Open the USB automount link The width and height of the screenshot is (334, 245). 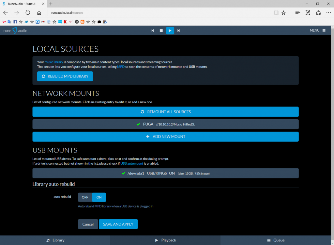[132, 163]
